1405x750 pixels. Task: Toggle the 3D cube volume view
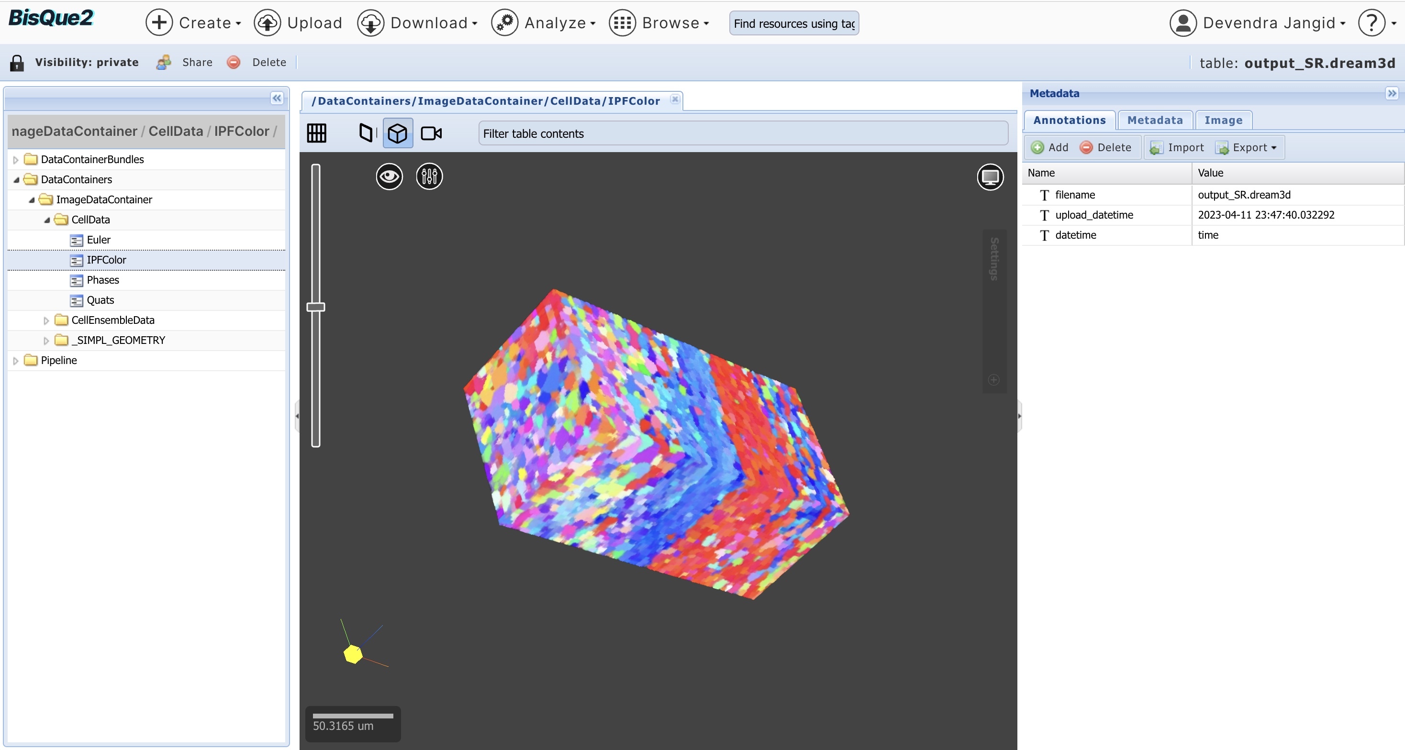point(398,133)
